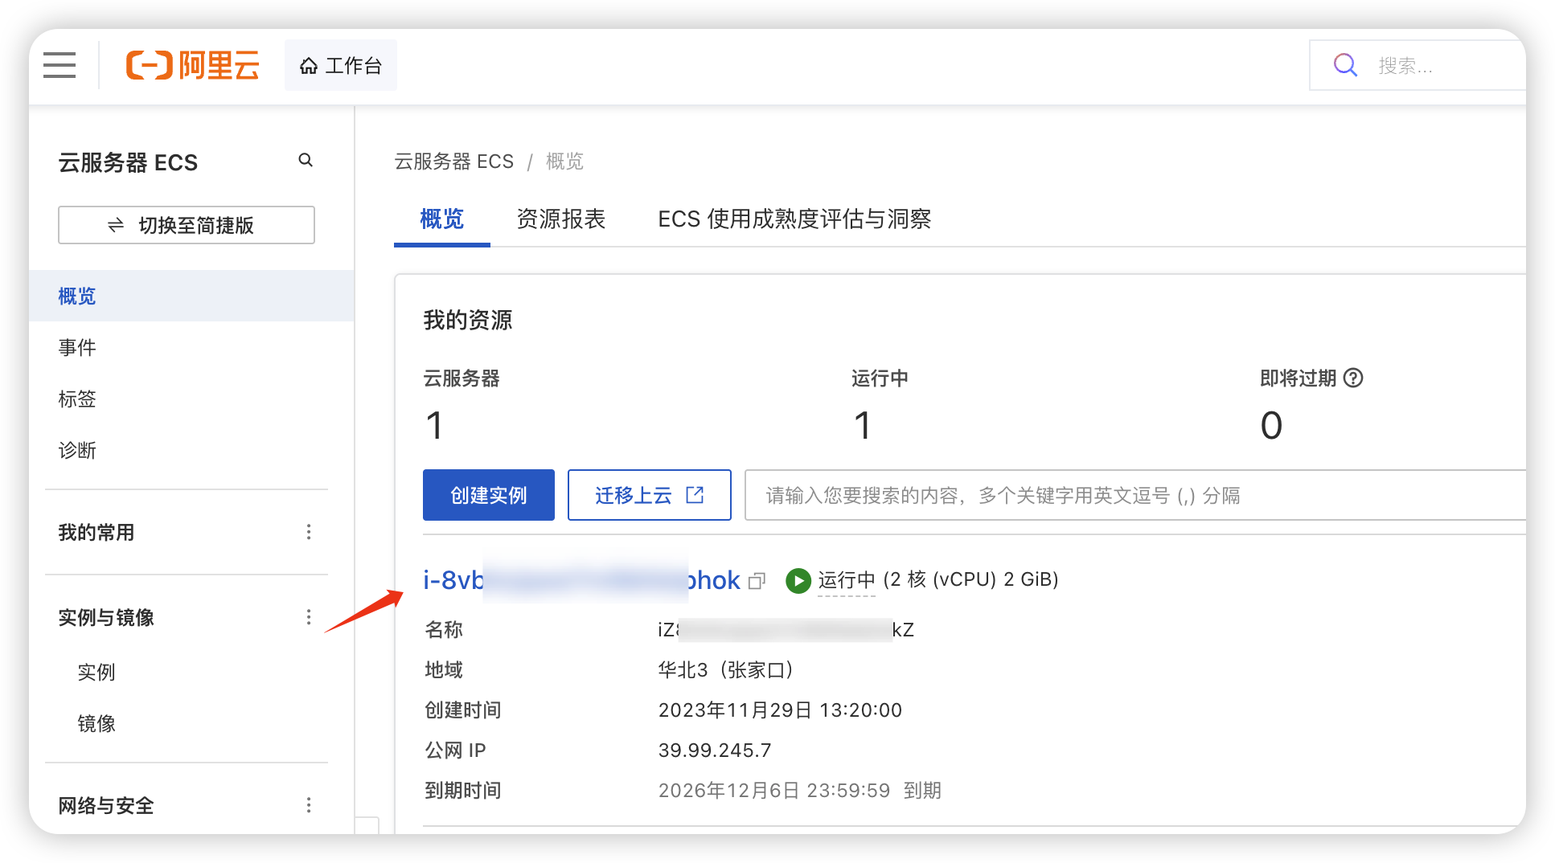Image resolution: width=1555 pixels, height=863 pixels.
Task: Click the public IP 39.99.245.7
Action: [x=715, y=751]
